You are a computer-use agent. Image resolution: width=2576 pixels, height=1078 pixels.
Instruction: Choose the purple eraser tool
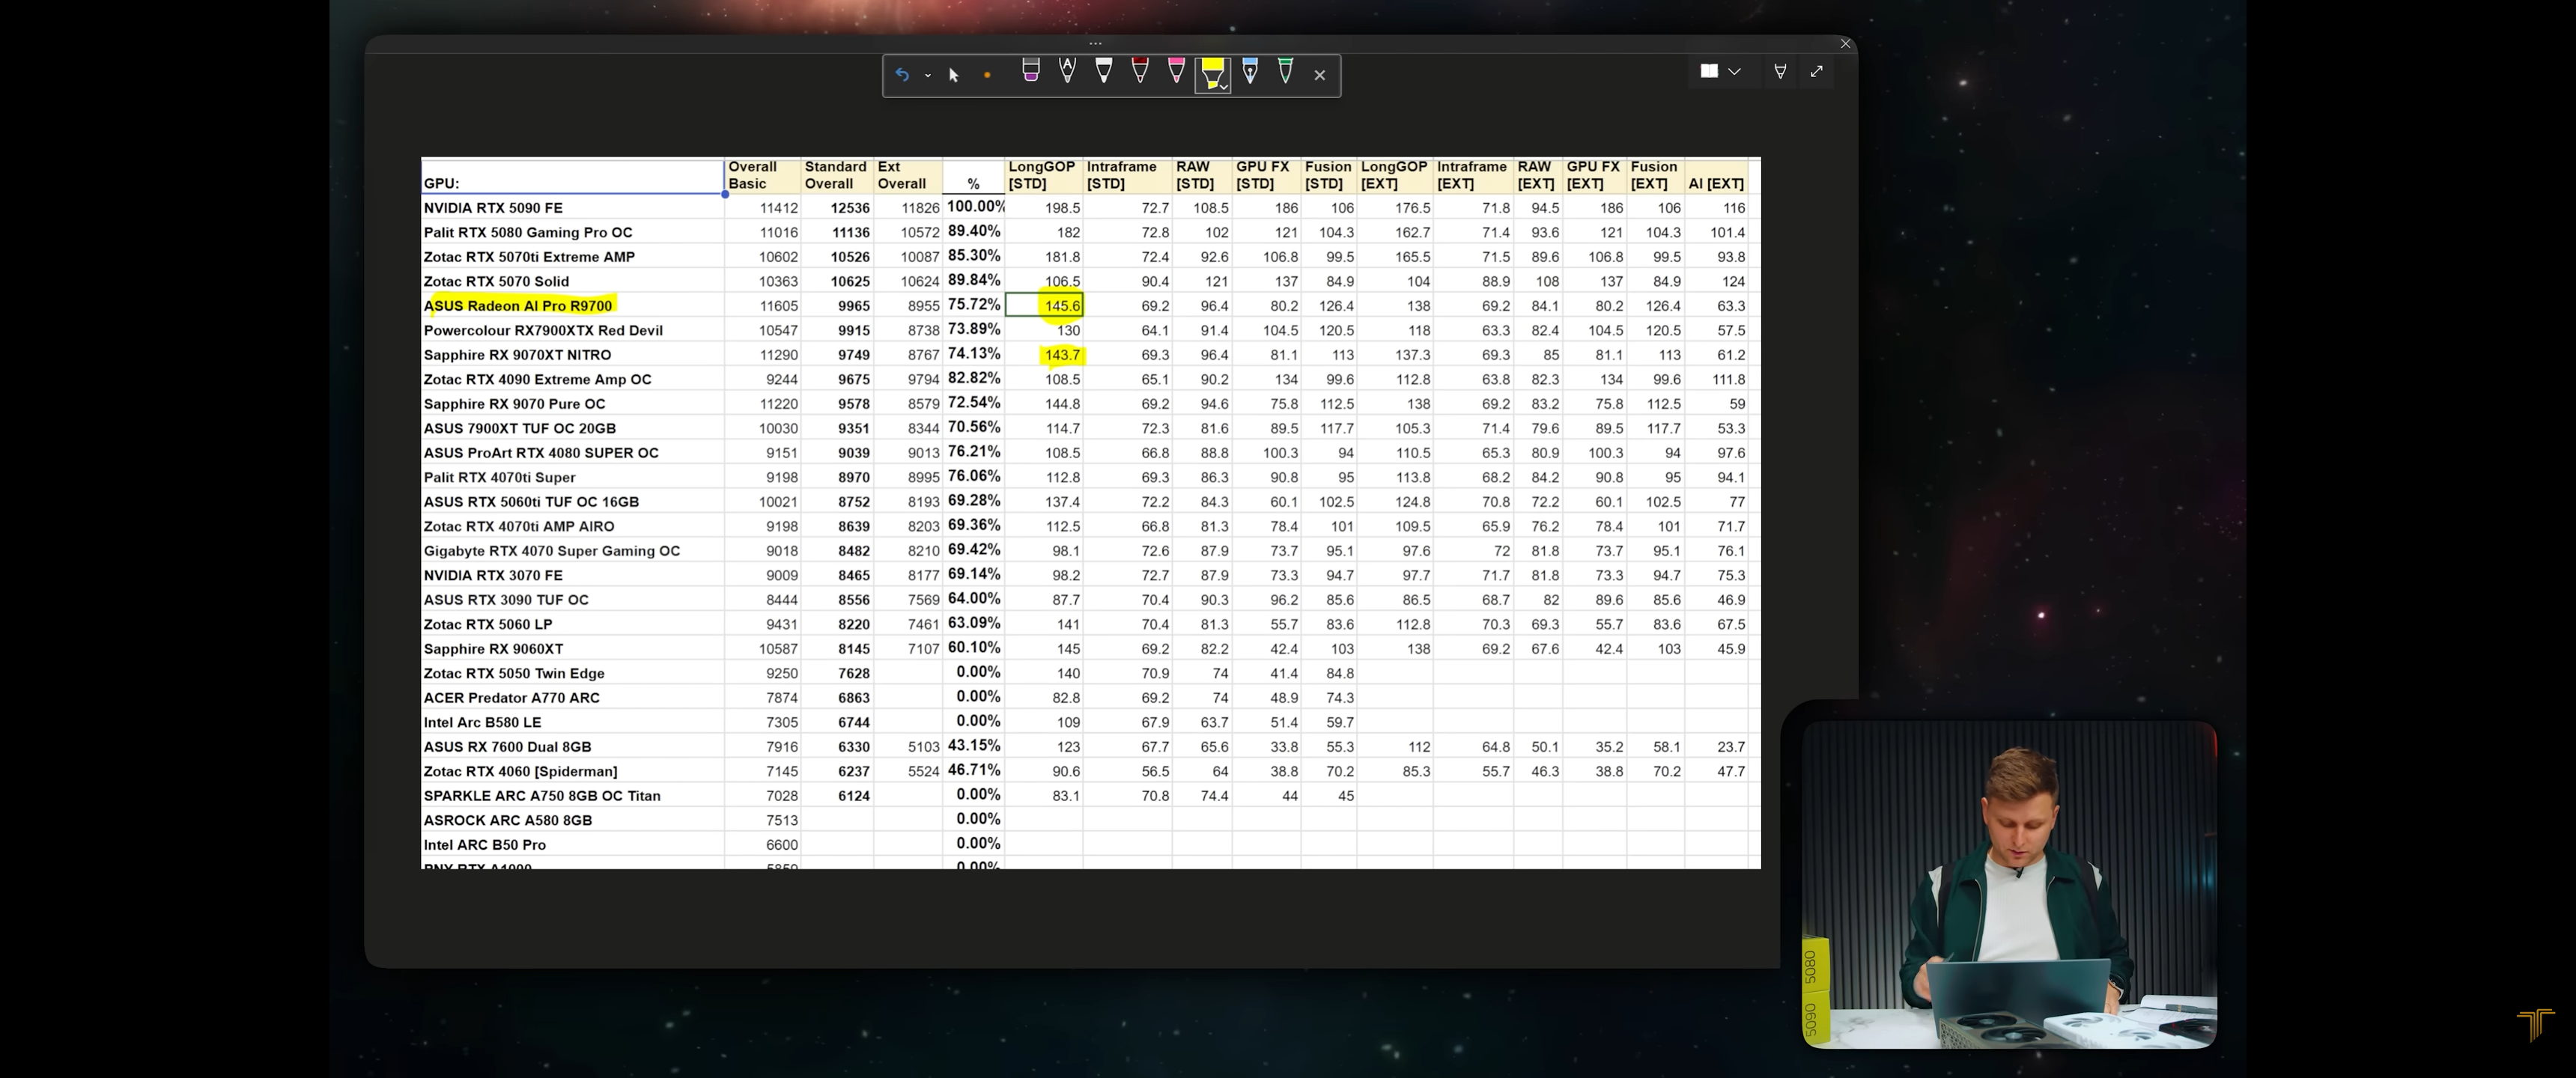click(x=1030, y=71)
